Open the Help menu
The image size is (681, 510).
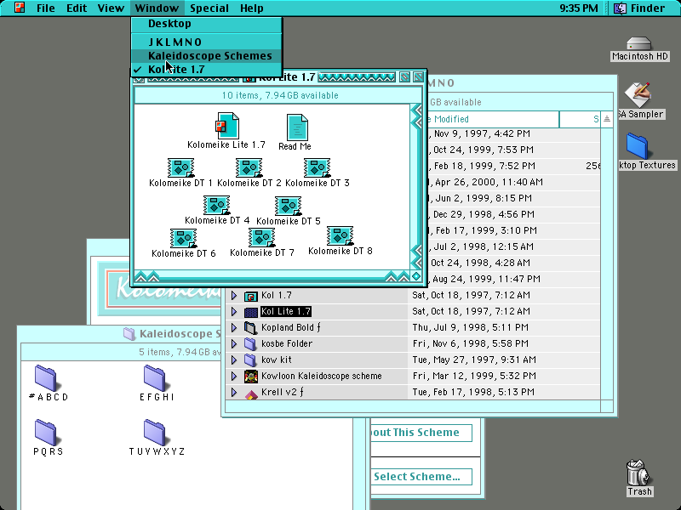coord(251,8)
